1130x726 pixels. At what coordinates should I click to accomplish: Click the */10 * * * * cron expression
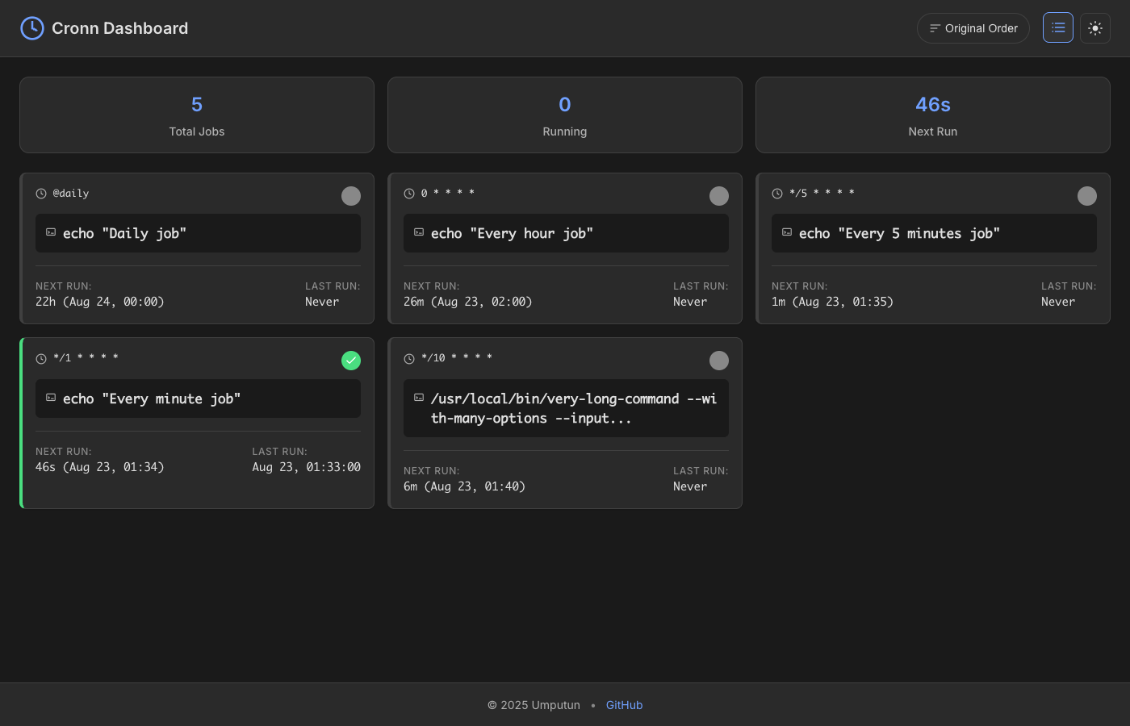point(457,358)
